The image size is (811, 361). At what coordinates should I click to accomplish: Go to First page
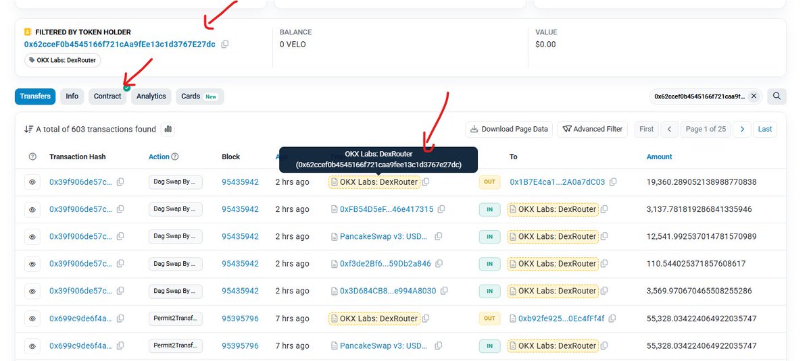[x=647, y=129]
